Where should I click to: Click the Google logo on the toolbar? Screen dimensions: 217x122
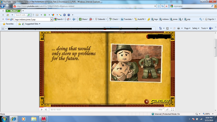click(x=9, y=19)
